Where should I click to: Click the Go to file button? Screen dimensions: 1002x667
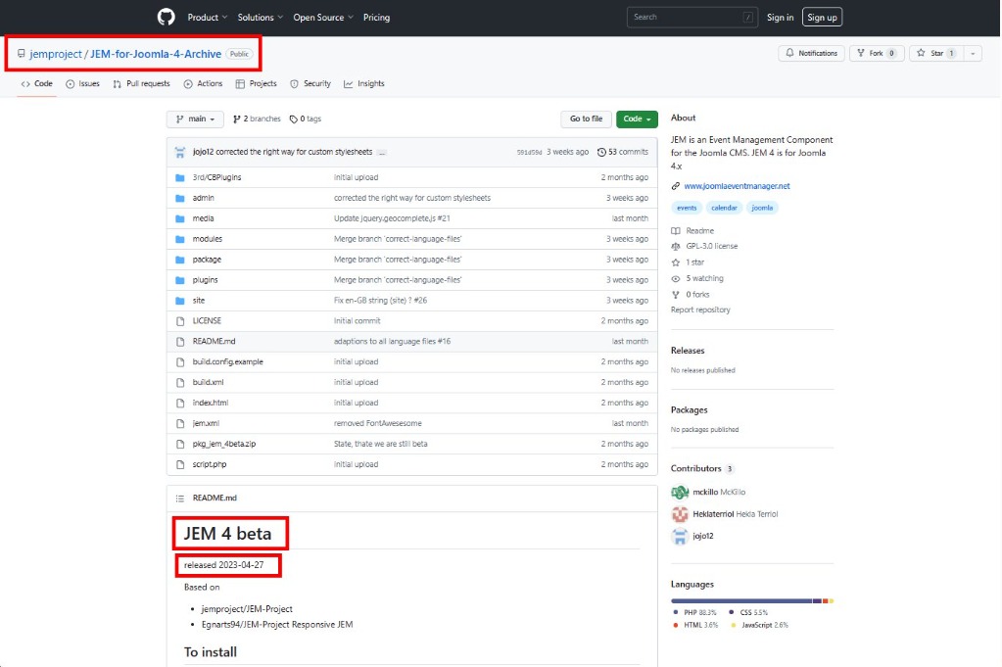point(586,119)
